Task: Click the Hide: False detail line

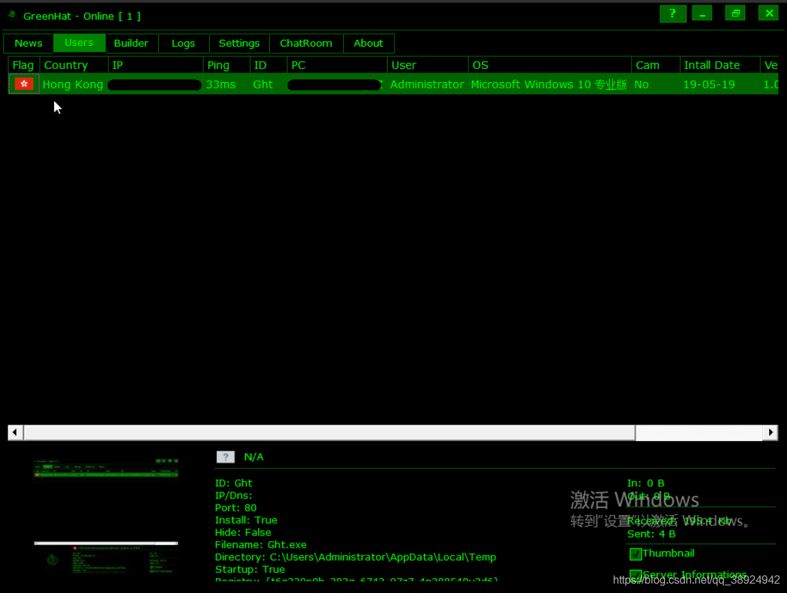Action: coord(243,532)
